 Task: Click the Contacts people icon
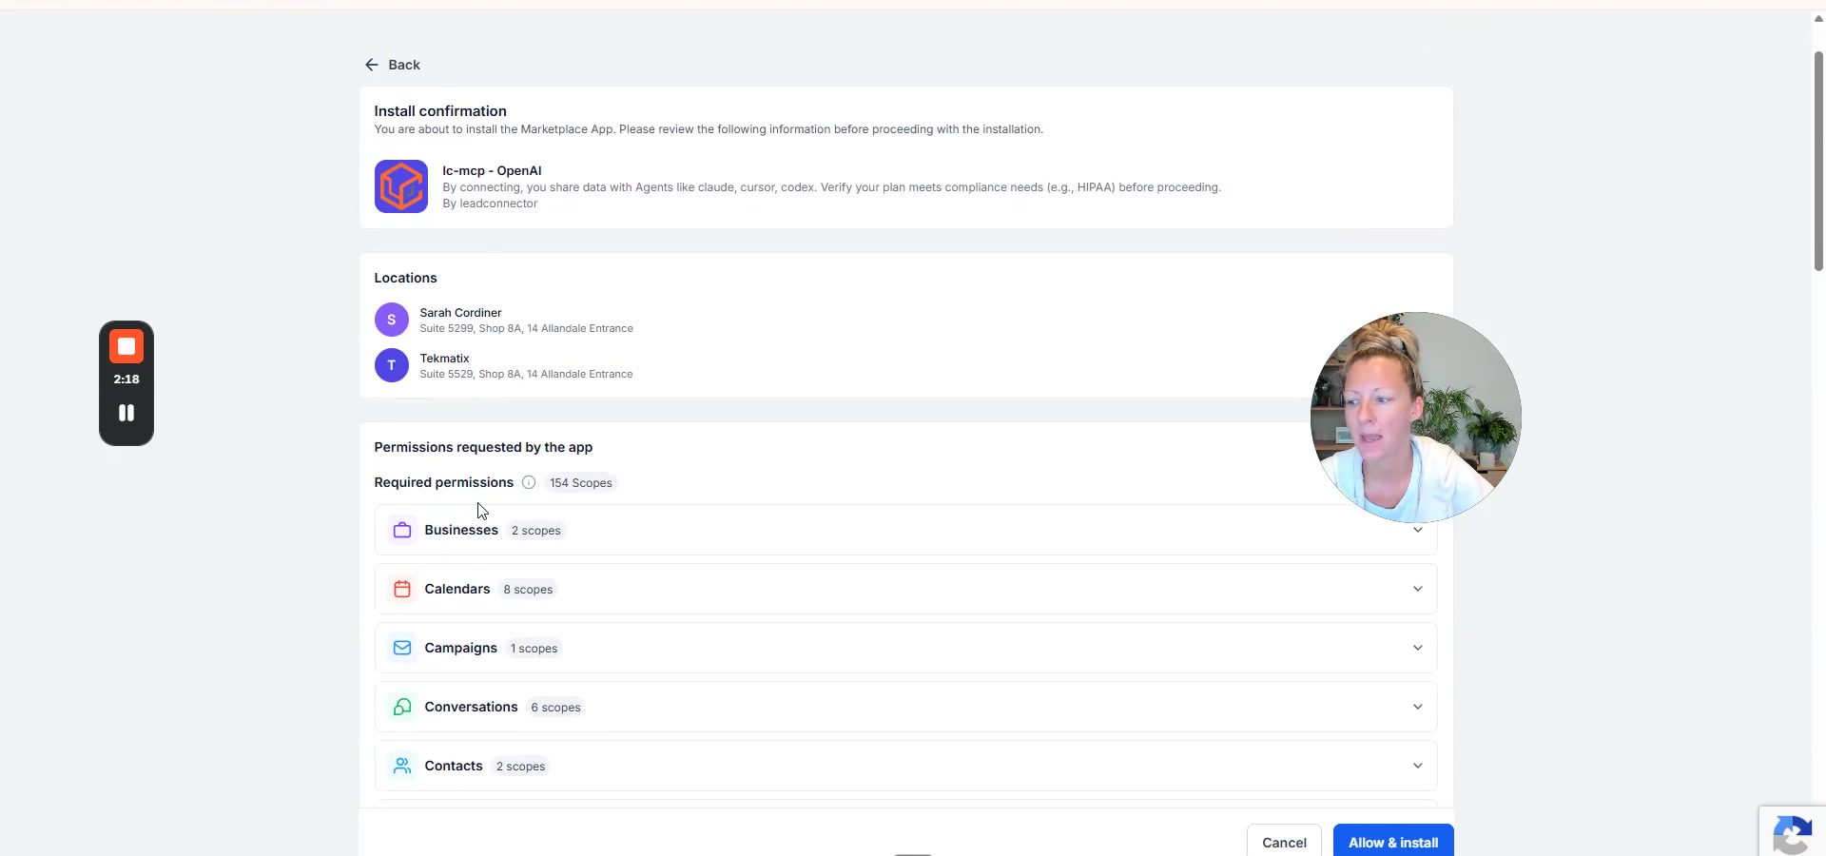pyautogui.click(x=402, y=766)
